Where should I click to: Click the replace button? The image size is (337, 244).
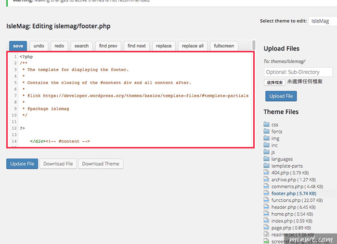click(x=164, y=46)
